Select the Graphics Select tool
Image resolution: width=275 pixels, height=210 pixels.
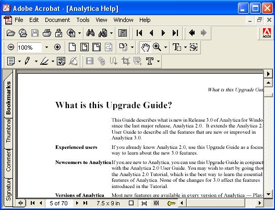194,47
